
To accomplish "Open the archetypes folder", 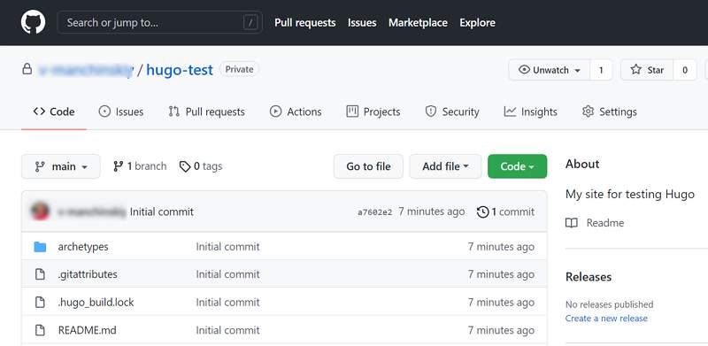I will (83, 247).
